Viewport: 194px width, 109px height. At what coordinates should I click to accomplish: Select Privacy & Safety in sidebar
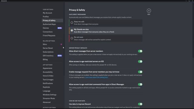pyautogui.click(x=52, y=21)
